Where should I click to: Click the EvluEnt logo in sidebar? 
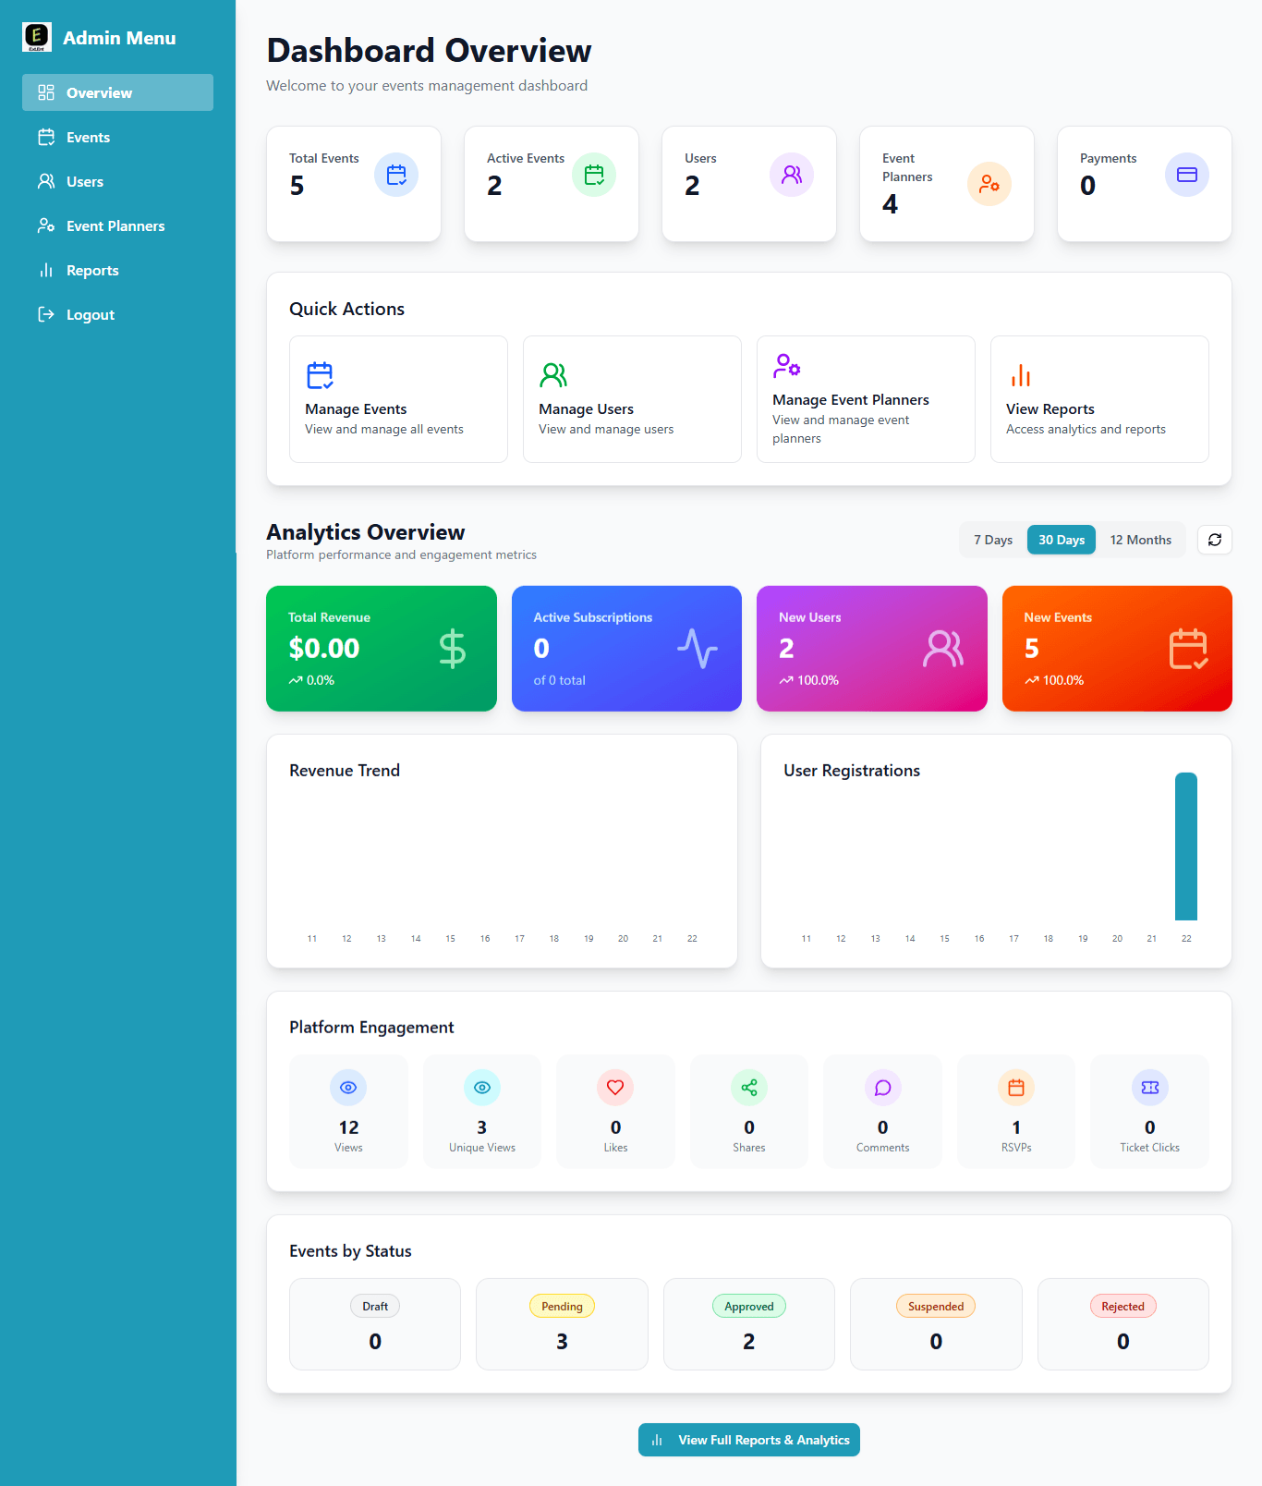[37, 37]
